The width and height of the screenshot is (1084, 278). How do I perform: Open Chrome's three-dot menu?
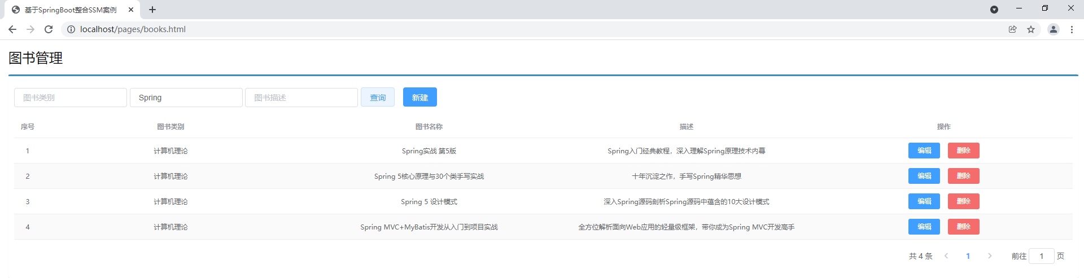(1072, 29)
